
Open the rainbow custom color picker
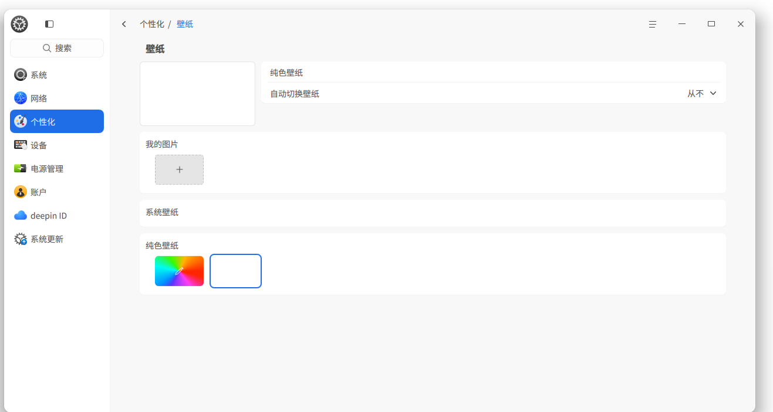click(180, 271)
